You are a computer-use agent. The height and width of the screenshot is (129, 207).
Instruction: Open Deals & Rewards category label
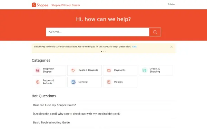(x=88, y=70)
